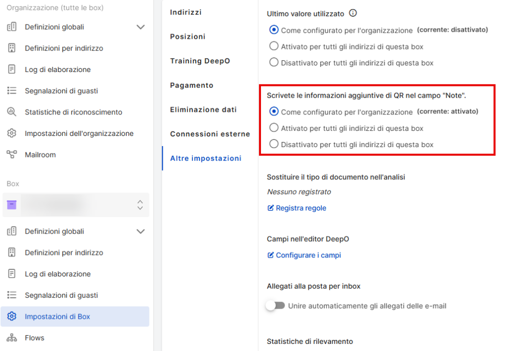
Task: Click the info icon beside Ultimo valore utilizzato
Action: [x=353, y=13]
